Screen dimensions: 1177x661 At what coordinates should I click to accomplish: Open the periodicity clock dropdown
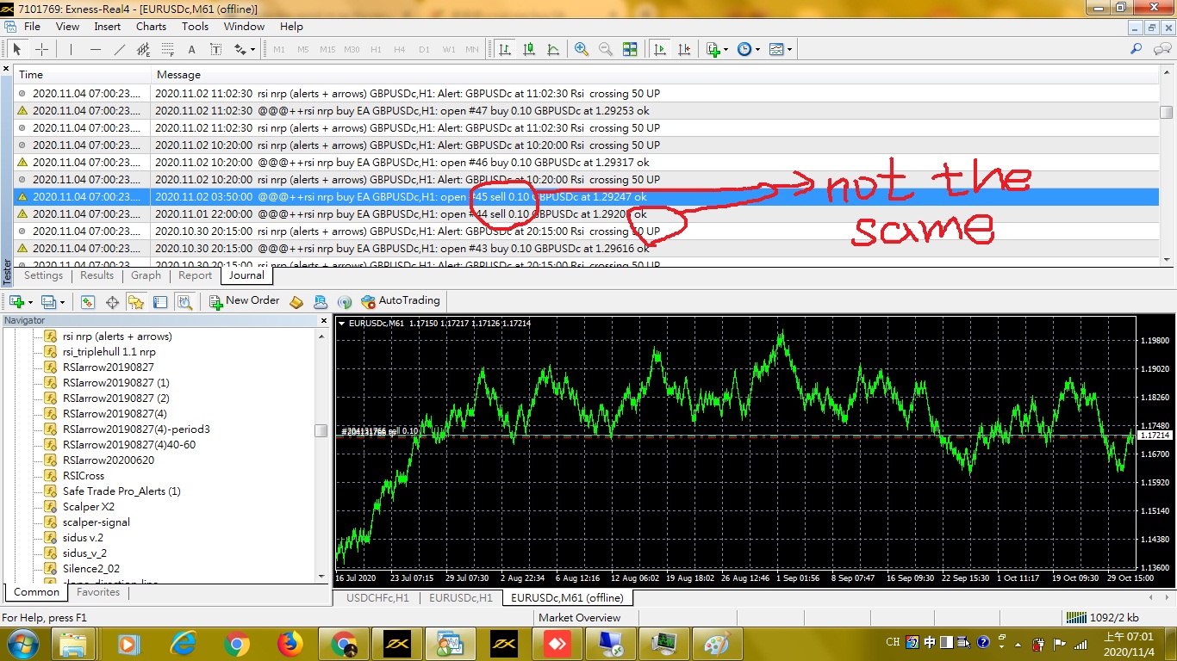749,49
